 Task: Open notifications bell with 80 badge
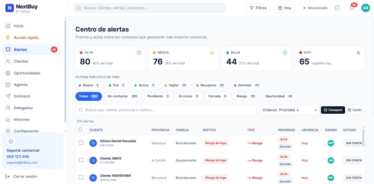click(x=352, y=8)
